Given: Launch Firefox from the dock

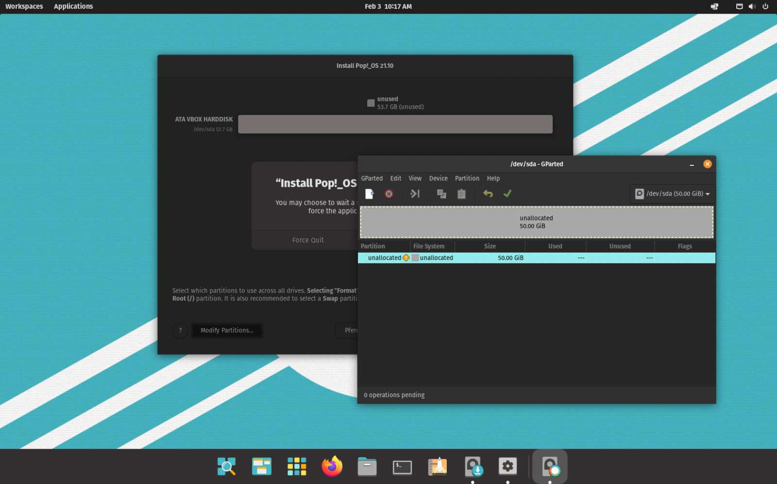Looking at the screenshot, I should [332, 467].
